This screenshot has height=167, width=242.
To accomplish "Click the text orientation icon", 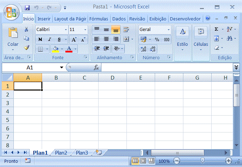I will [x=117, y=49].
